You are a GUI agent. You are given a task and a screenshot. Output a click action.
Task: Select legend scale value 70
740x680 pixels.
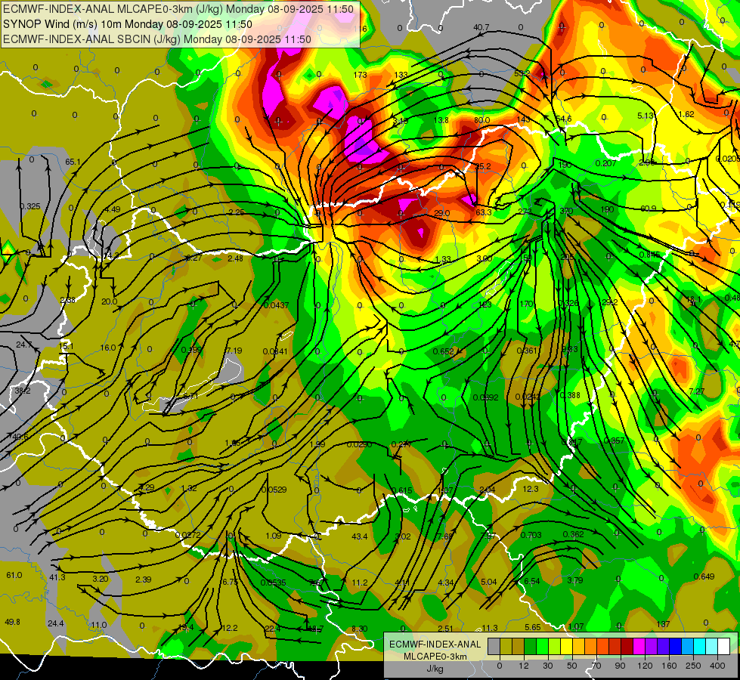pos(596,666)
